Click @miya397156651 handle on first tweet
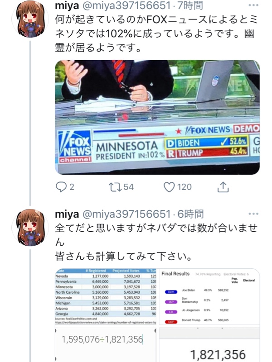Image resolution: width=272 pixels, height=362 pixels. 126,5
